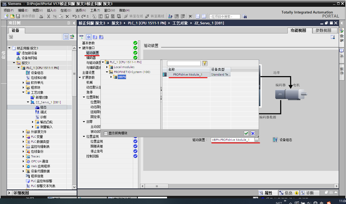Expand the 输出凸轮 tree node
Viewport: 346px width, 204px height.
point(33,122)
